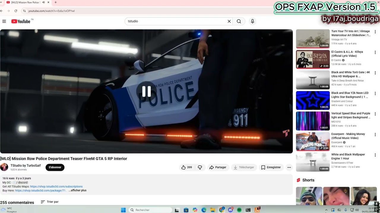380x213 pixels.
Task: Open Discord from the taskbar
Action: [x=230, y=210]
